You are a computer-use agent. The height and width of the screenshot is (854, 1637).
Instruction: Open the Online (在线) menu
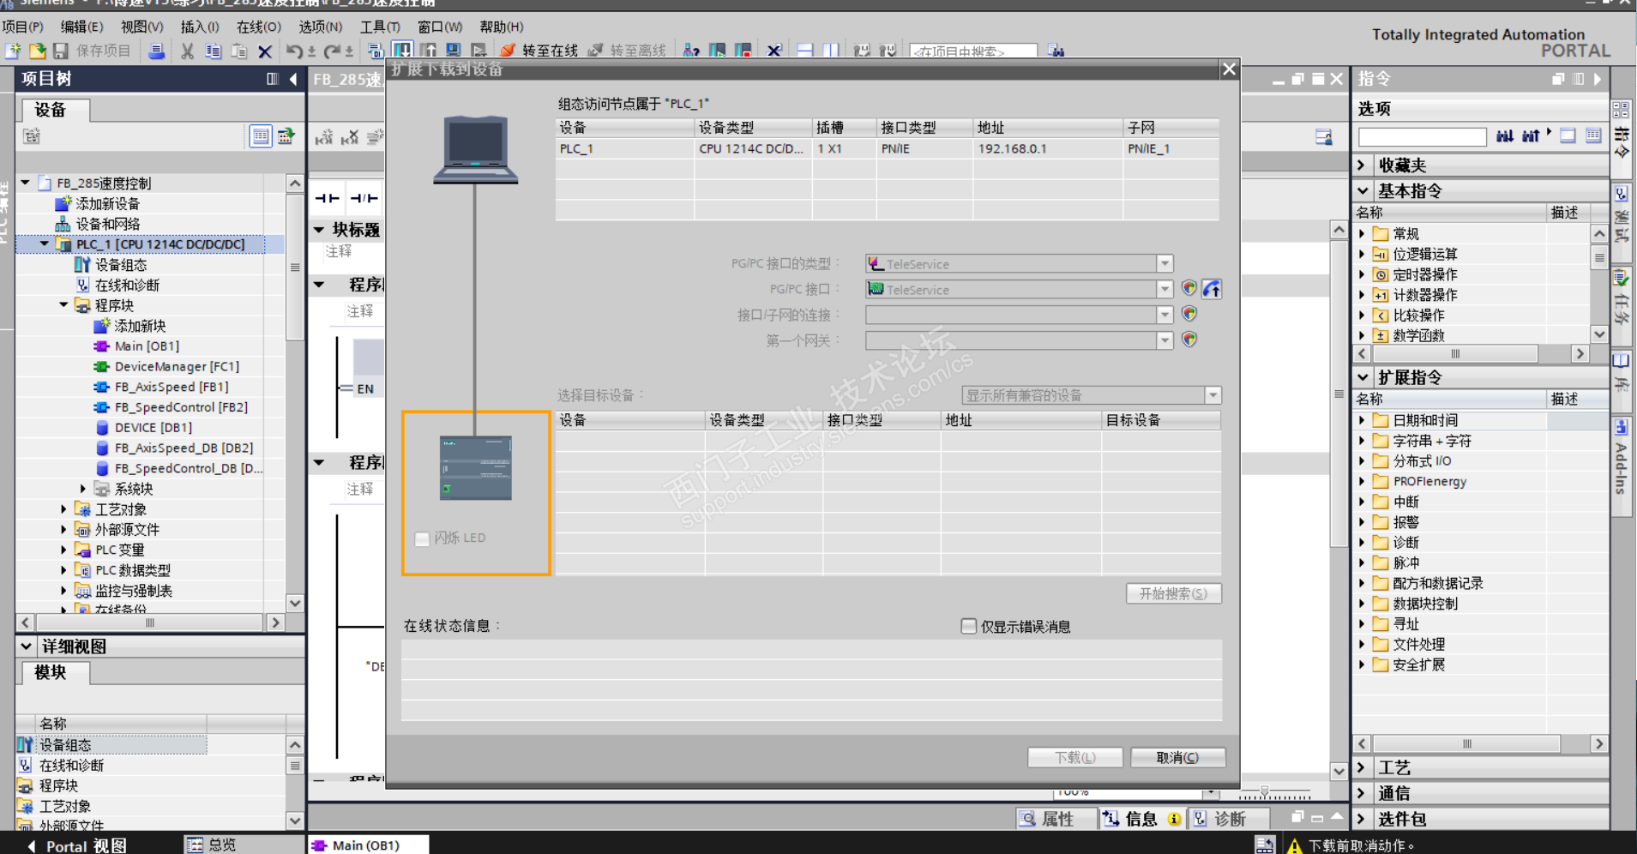click(258, 27)
